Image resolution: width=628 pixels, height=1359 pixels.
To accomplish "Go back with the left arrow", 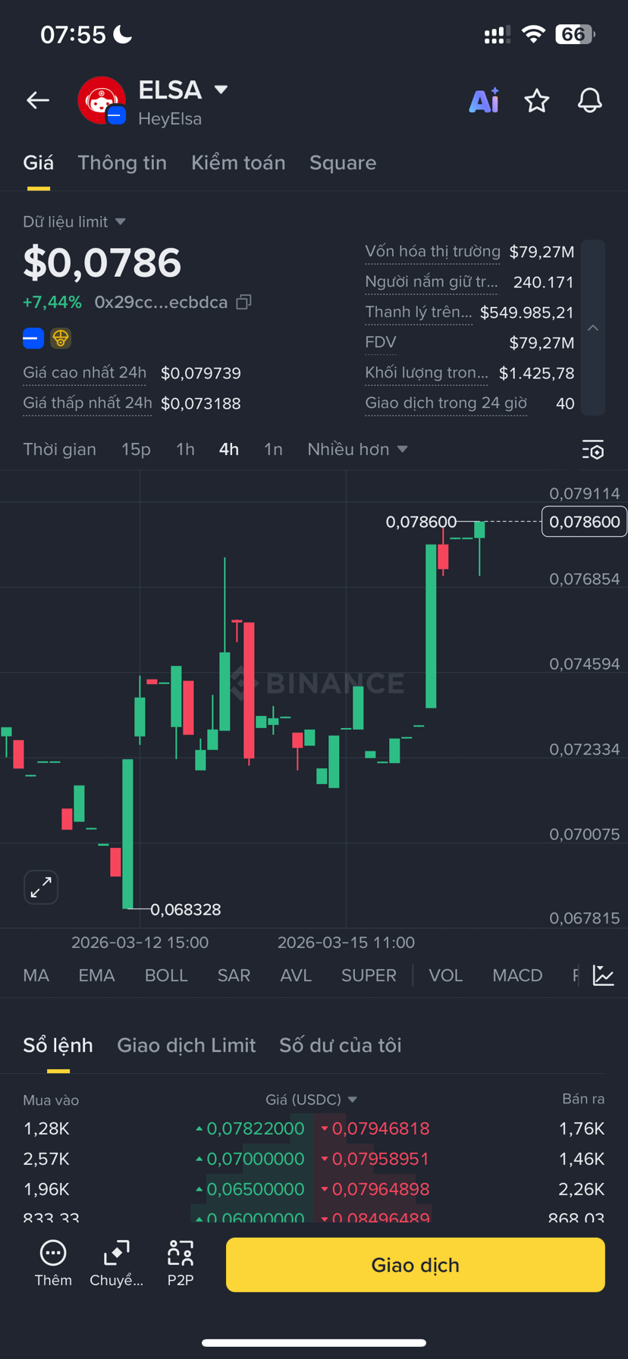I will pyautogui.click(x=38, y=100).
